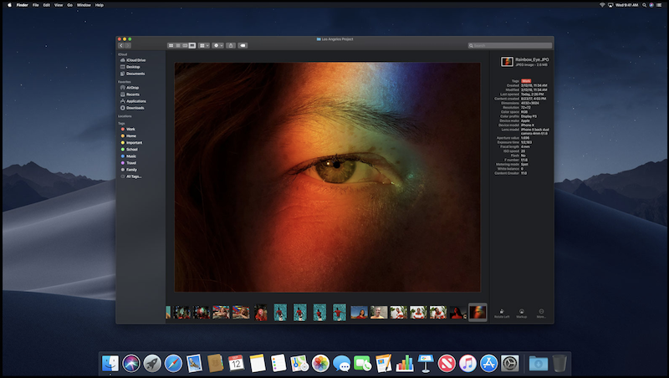The height and width of the screenshot is (378, 669).
Task: Click the Search field in Finder toolbar
Action: coord(510,45)
